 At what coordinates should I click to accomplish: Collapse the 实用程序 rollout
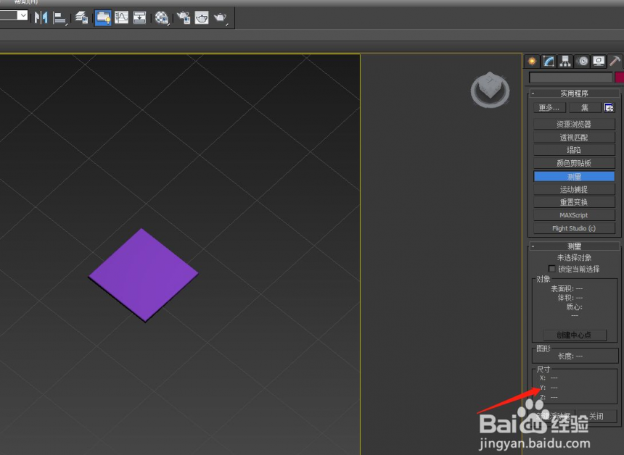(x=574, y=93)
